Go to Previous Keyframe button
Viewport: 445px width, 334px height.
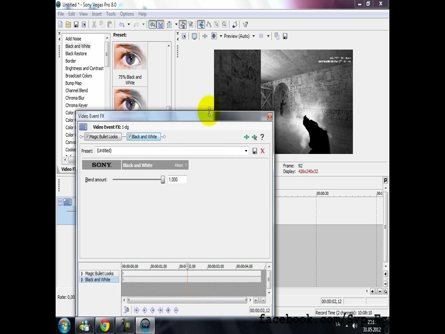tap(145, 310)
